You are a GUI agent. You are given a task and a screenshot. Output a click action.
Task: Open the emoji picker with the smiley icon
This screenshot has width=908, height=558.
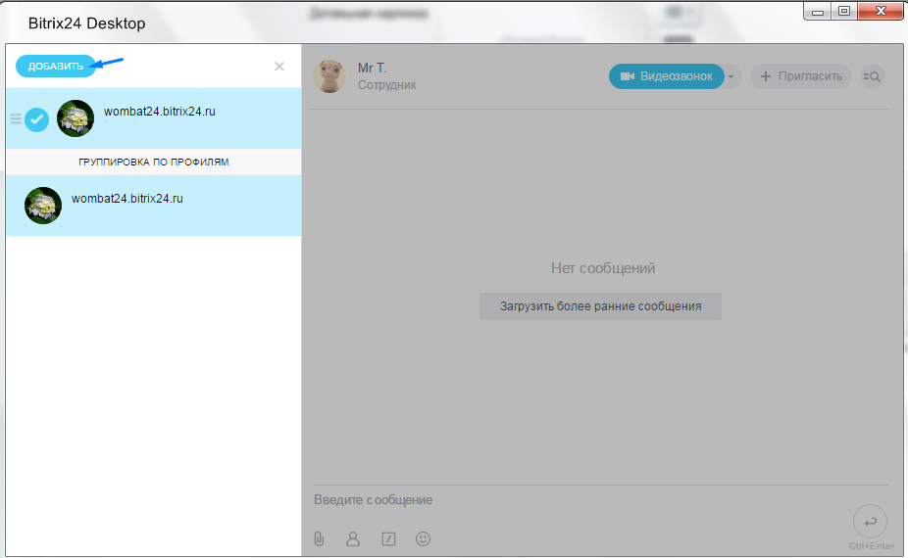(x=424, y=539)
